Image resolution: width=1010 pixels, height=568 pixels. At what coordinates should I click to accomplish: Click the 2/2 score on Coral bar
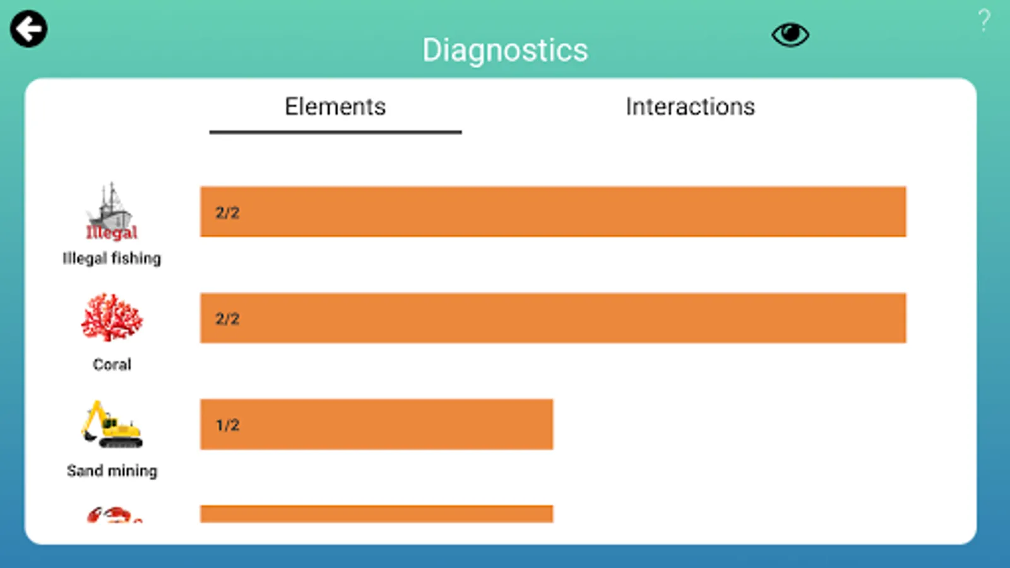[227, 319]
